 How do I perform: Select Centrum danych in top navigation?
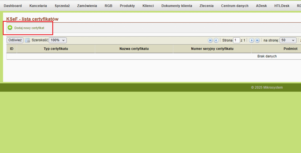[235, 6]
